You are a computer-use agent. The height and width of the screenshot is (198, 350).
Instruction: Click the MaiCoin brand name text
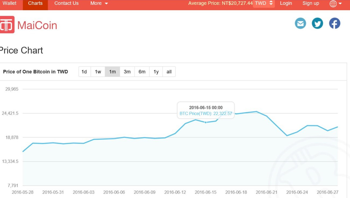coord(37,25)
